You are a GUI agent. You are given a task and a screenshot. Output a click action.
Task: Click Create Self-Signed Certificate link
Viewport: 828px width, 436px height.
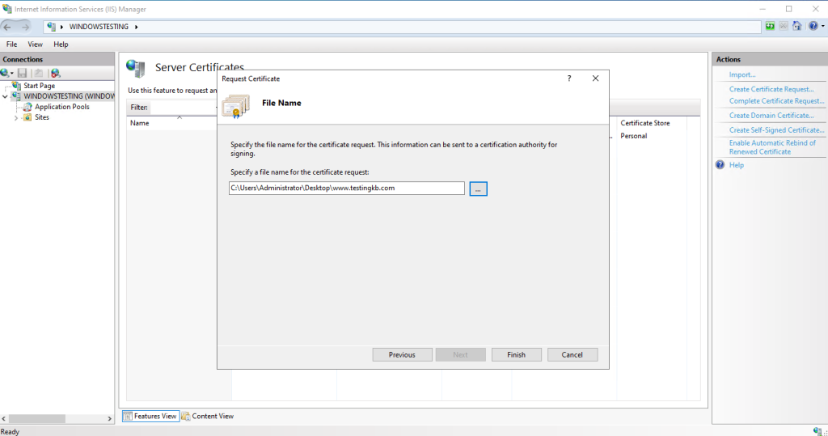tap(776, 129)
